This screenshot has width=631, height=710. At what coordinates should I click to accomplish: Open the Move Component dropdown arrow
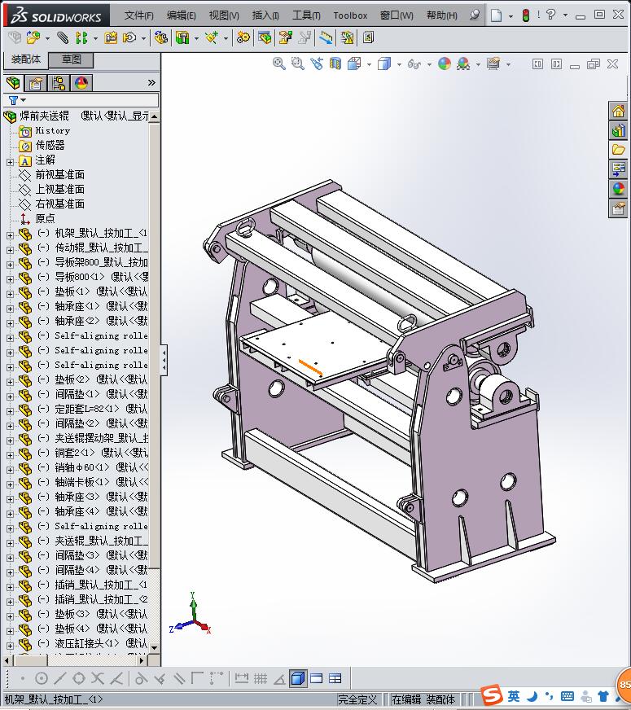click(x=143, y=39)
